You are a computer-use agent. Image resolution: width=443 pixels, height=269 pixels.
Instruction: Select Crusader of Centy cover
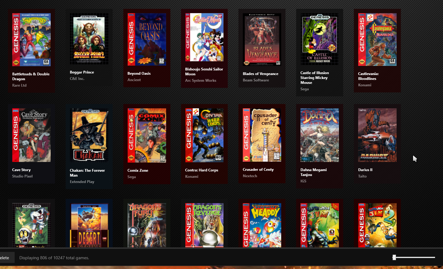(x=262, y=135)
